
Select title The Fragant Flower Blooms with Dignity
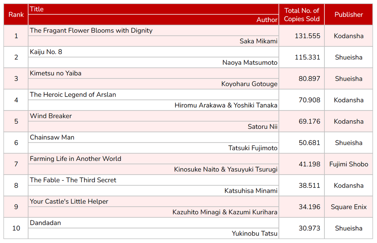point(91,31)
